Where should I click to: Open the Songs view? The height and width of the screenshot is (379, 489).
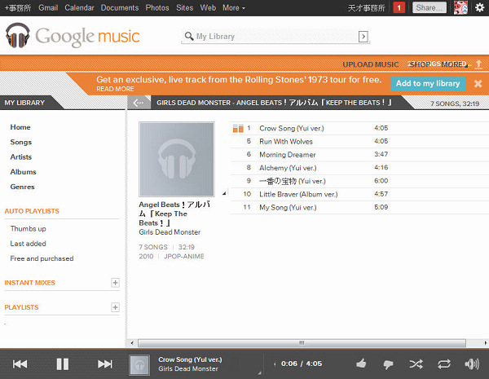(x=21, y=143)
